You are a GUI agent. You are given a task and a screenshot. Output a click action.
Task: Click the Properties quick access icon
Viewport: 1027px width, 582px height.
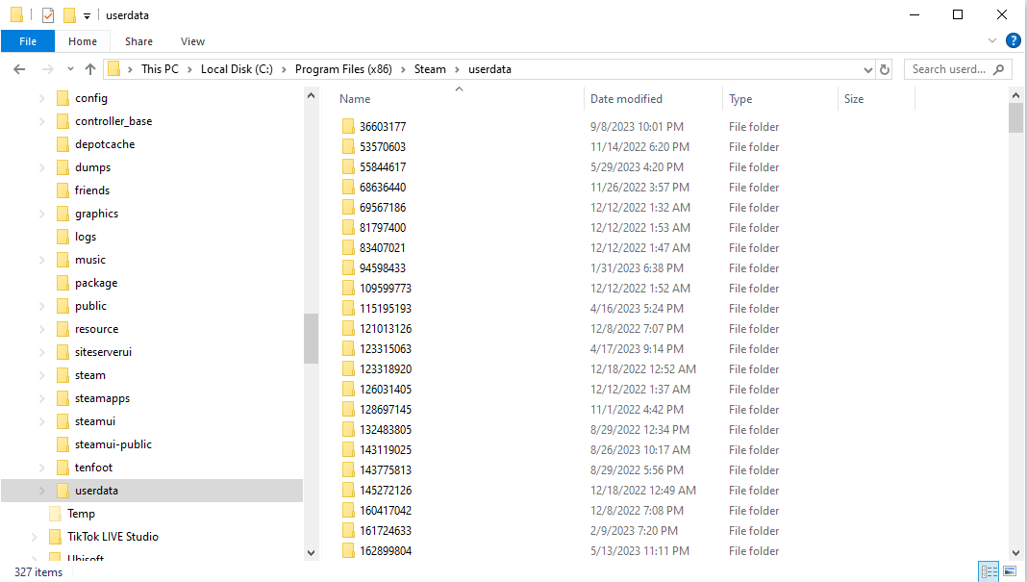point(47,15)
